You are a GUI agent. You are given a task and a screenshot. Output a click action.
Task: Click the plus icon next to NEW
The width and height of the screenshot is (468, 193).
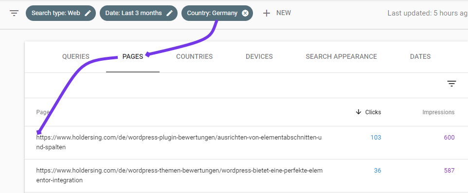tap(267, 13)
